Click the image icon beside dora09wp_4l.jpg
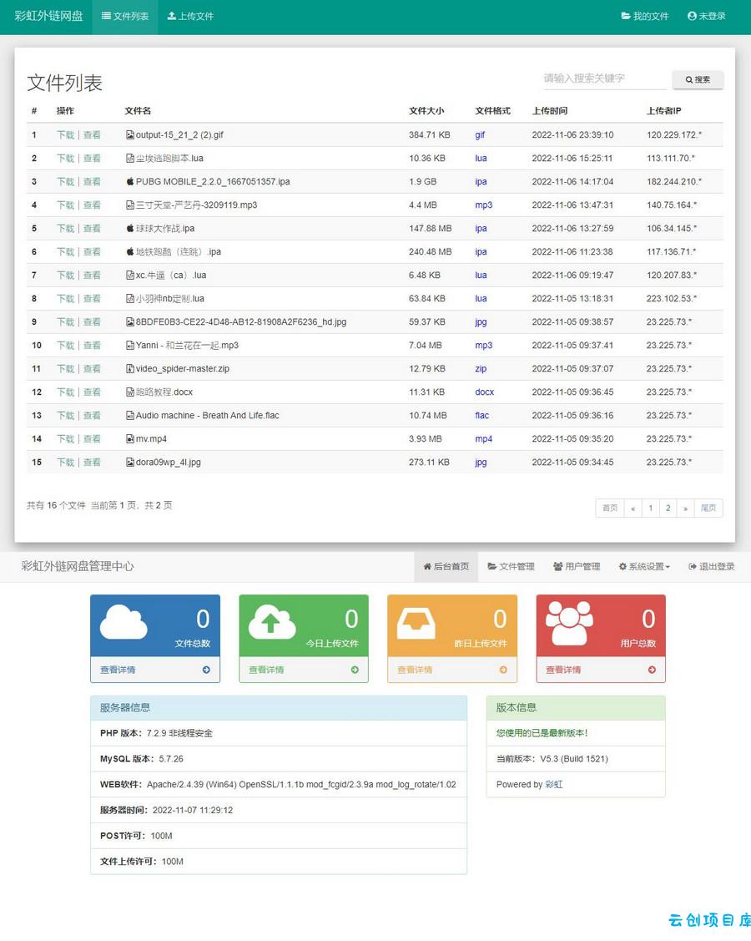This screenshot has height=941, width=751. tap(130, 463)
